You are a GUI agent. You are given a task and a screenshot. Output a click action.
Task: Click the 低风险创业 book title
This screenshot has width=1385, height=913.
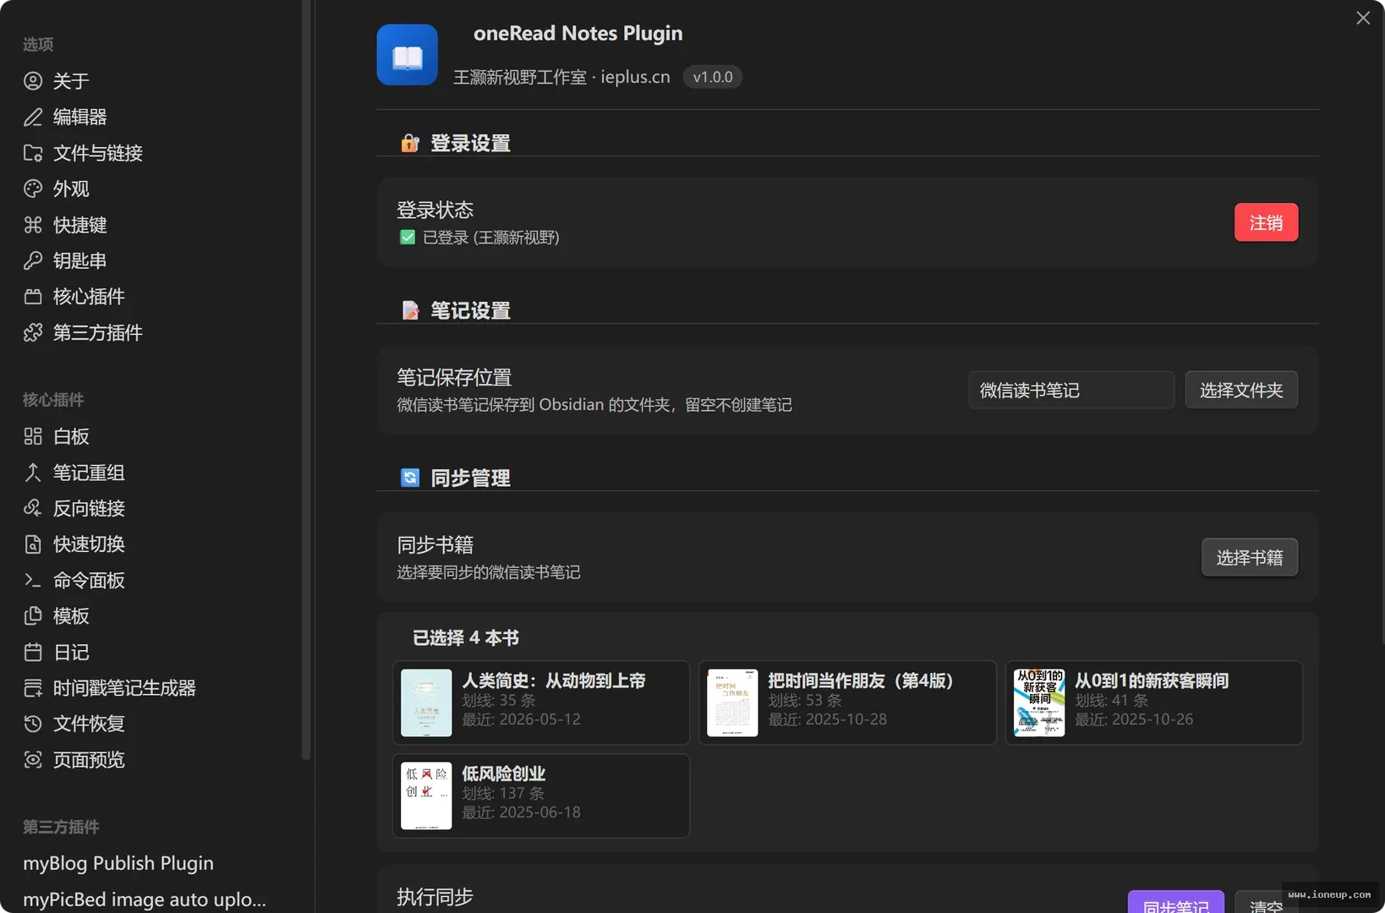click(x=504, y=774)
